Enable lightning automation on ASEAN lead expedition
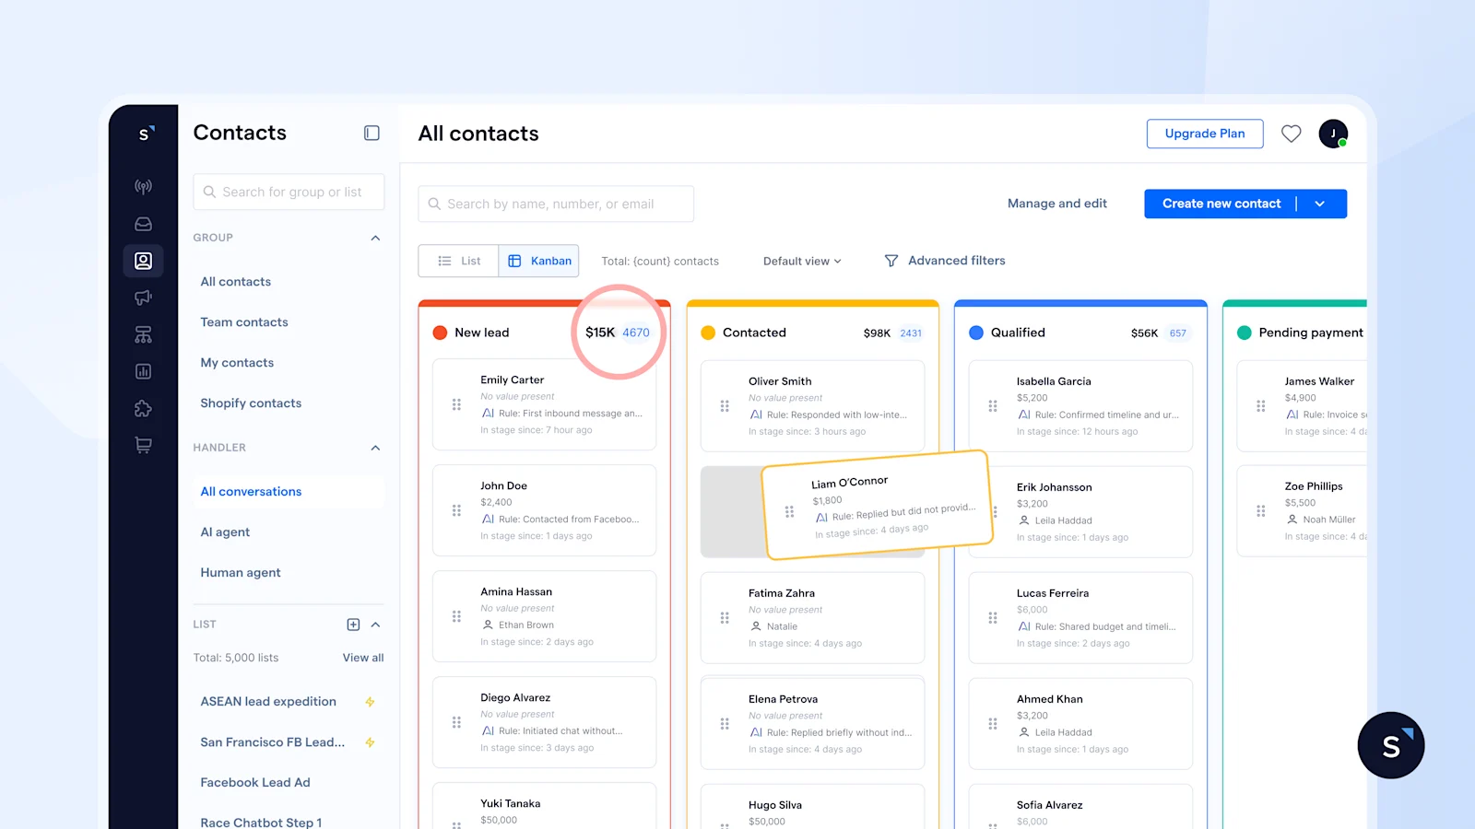The width and height of the screenshot is (1475, 829). (x=370, y=701)
